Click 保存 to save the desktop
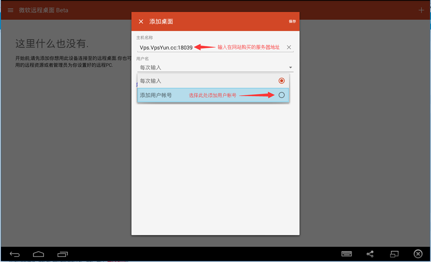 [292, 22]
